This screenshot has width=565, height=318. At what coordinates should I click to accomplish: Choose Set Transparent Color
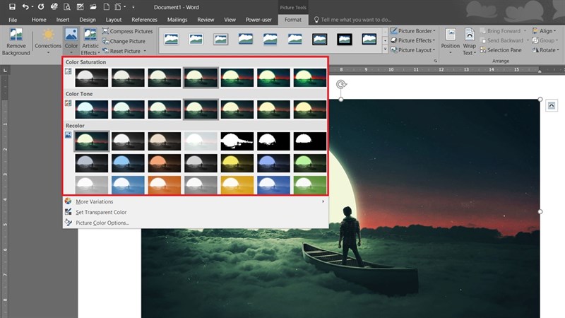tap(101, 212)
